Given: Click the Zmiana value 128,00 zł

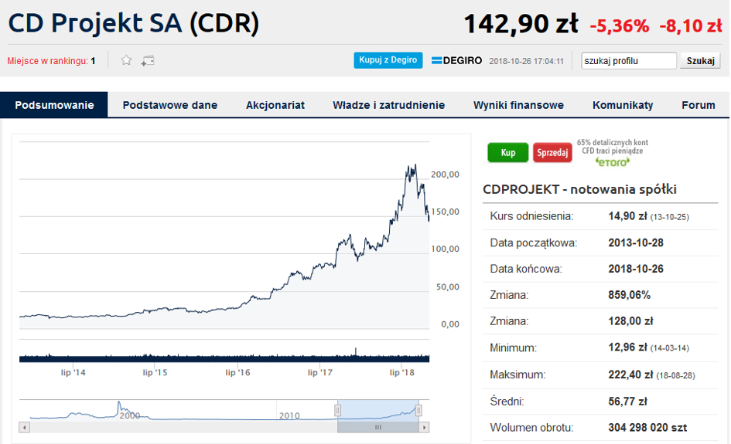Looking at the screenshot, I should click(630, 321).
